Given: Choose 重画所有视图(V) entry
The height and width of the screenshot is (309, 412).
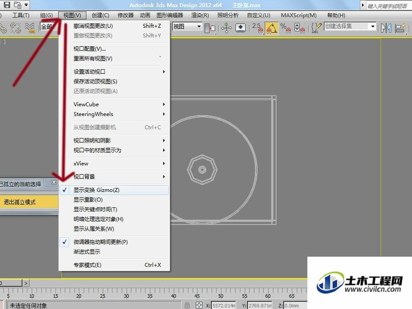Looking at the screenshot, I should point(114,59).
